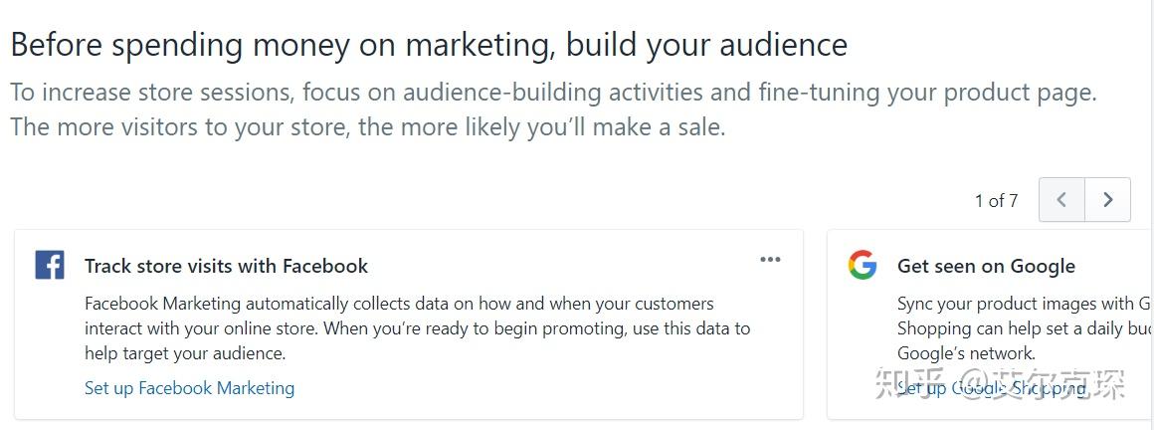Screen dimensions: 1154x430
Task: Select the Get seen on Google title
Action: pyautogui.click(x=986, y=266)
